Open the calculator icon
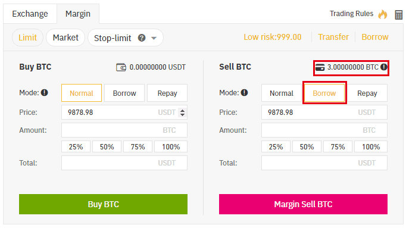Screen dimensions: 406x228 [x=398, y=15]
